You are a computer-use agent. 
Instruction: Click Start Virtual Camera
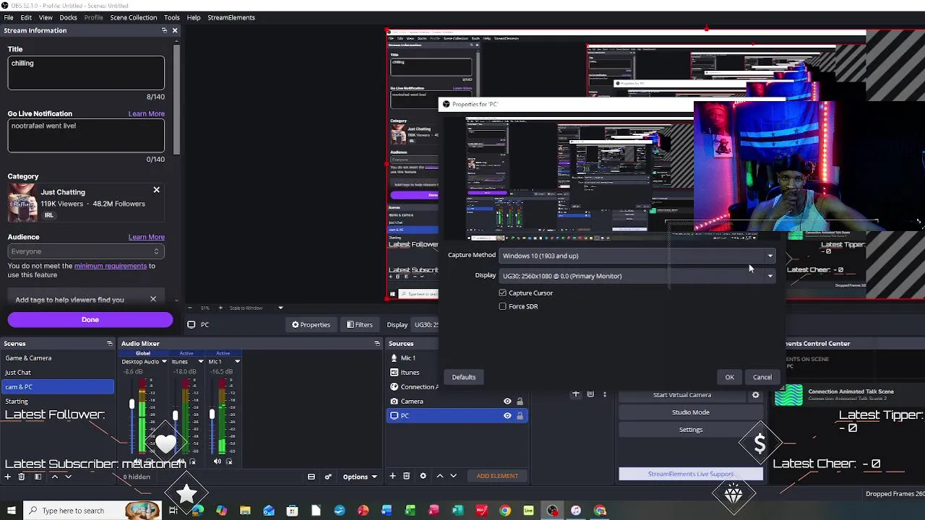click(x=682, y=395)
